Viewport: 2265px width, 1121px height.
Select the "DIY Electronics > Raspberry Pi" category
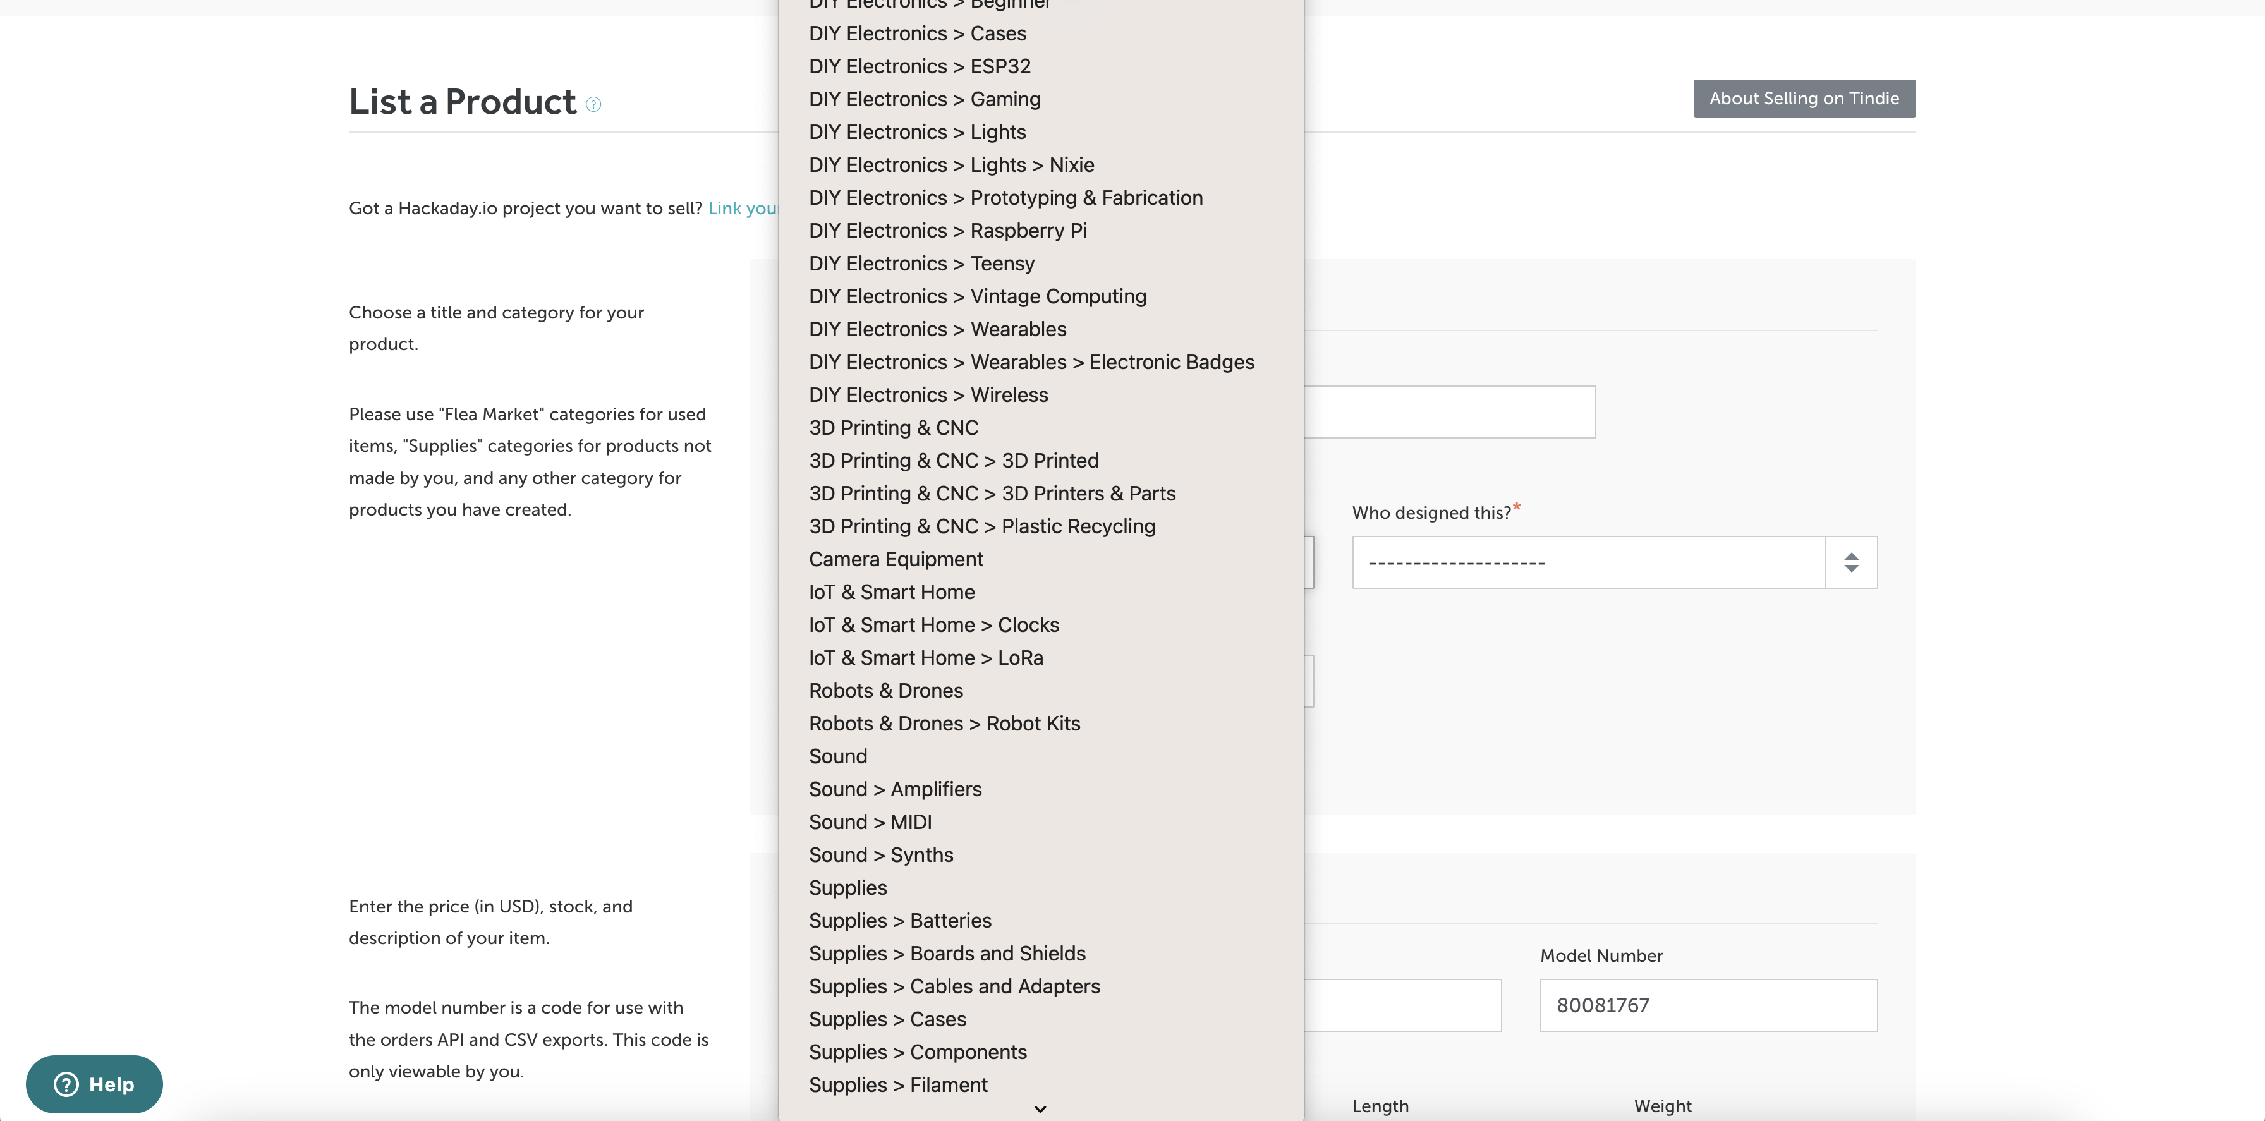948,231
